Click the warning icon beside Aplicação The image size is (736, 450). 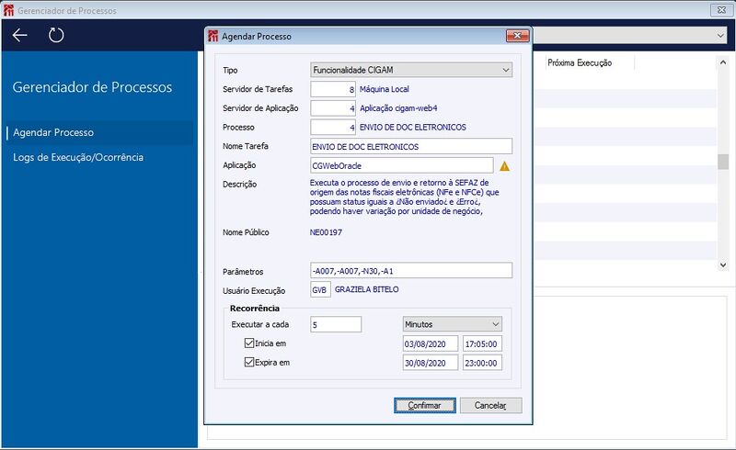504,166
